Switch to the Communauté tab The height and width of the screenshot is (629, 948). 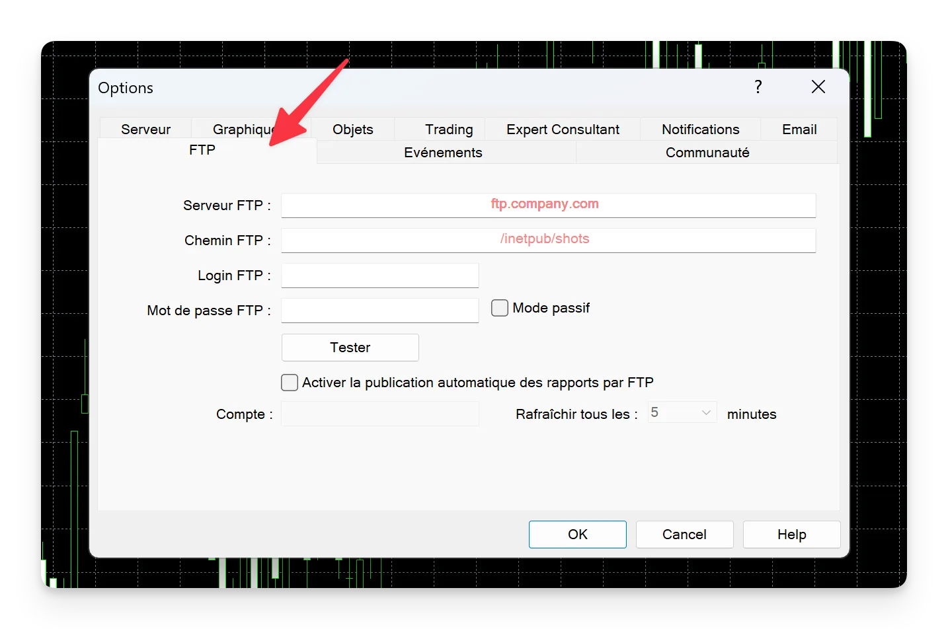pyautogui.click(x=707, y=153)
